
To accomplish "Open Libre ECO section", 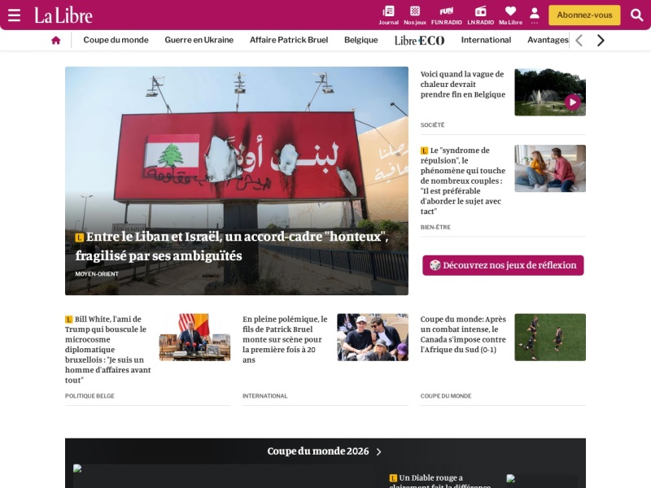I will [x=419, y=40].
